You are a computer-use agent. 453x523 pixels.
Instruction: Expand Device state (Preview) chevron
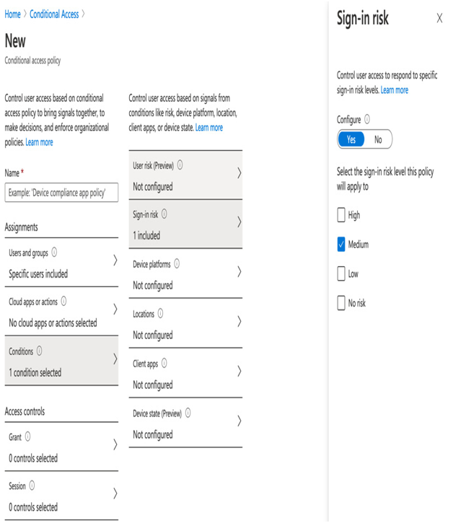(239, 421)
